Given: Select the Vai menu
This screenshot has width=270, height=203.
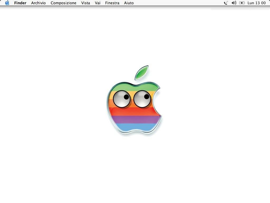Looking at the screenshot, I should point(98,3).
